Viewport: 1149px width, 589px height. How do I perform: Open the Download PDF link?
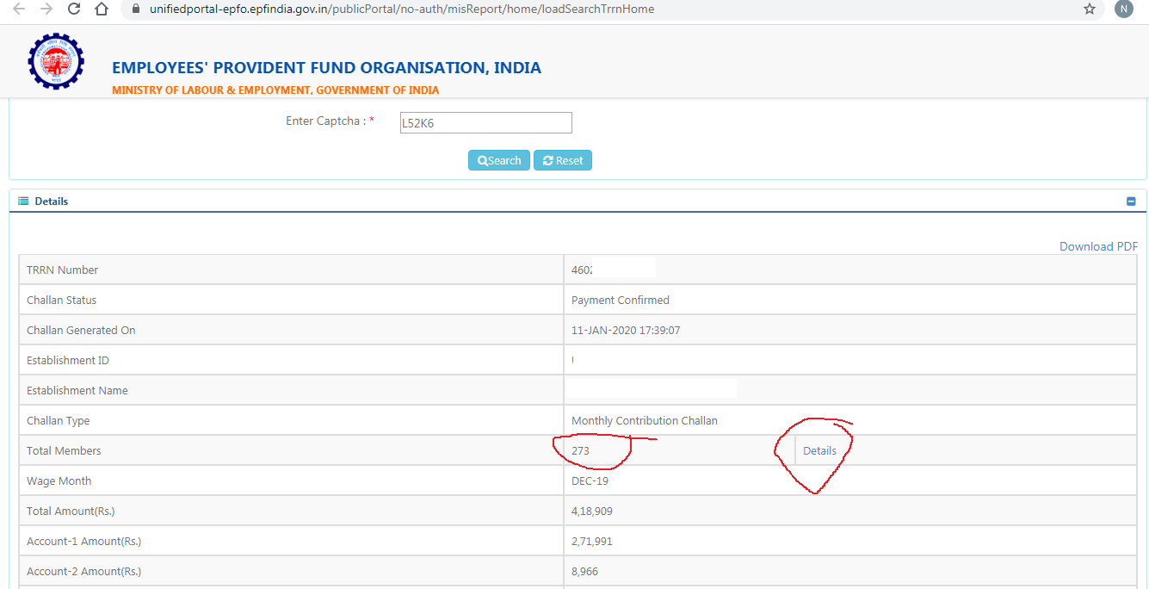coord(1098,245)
